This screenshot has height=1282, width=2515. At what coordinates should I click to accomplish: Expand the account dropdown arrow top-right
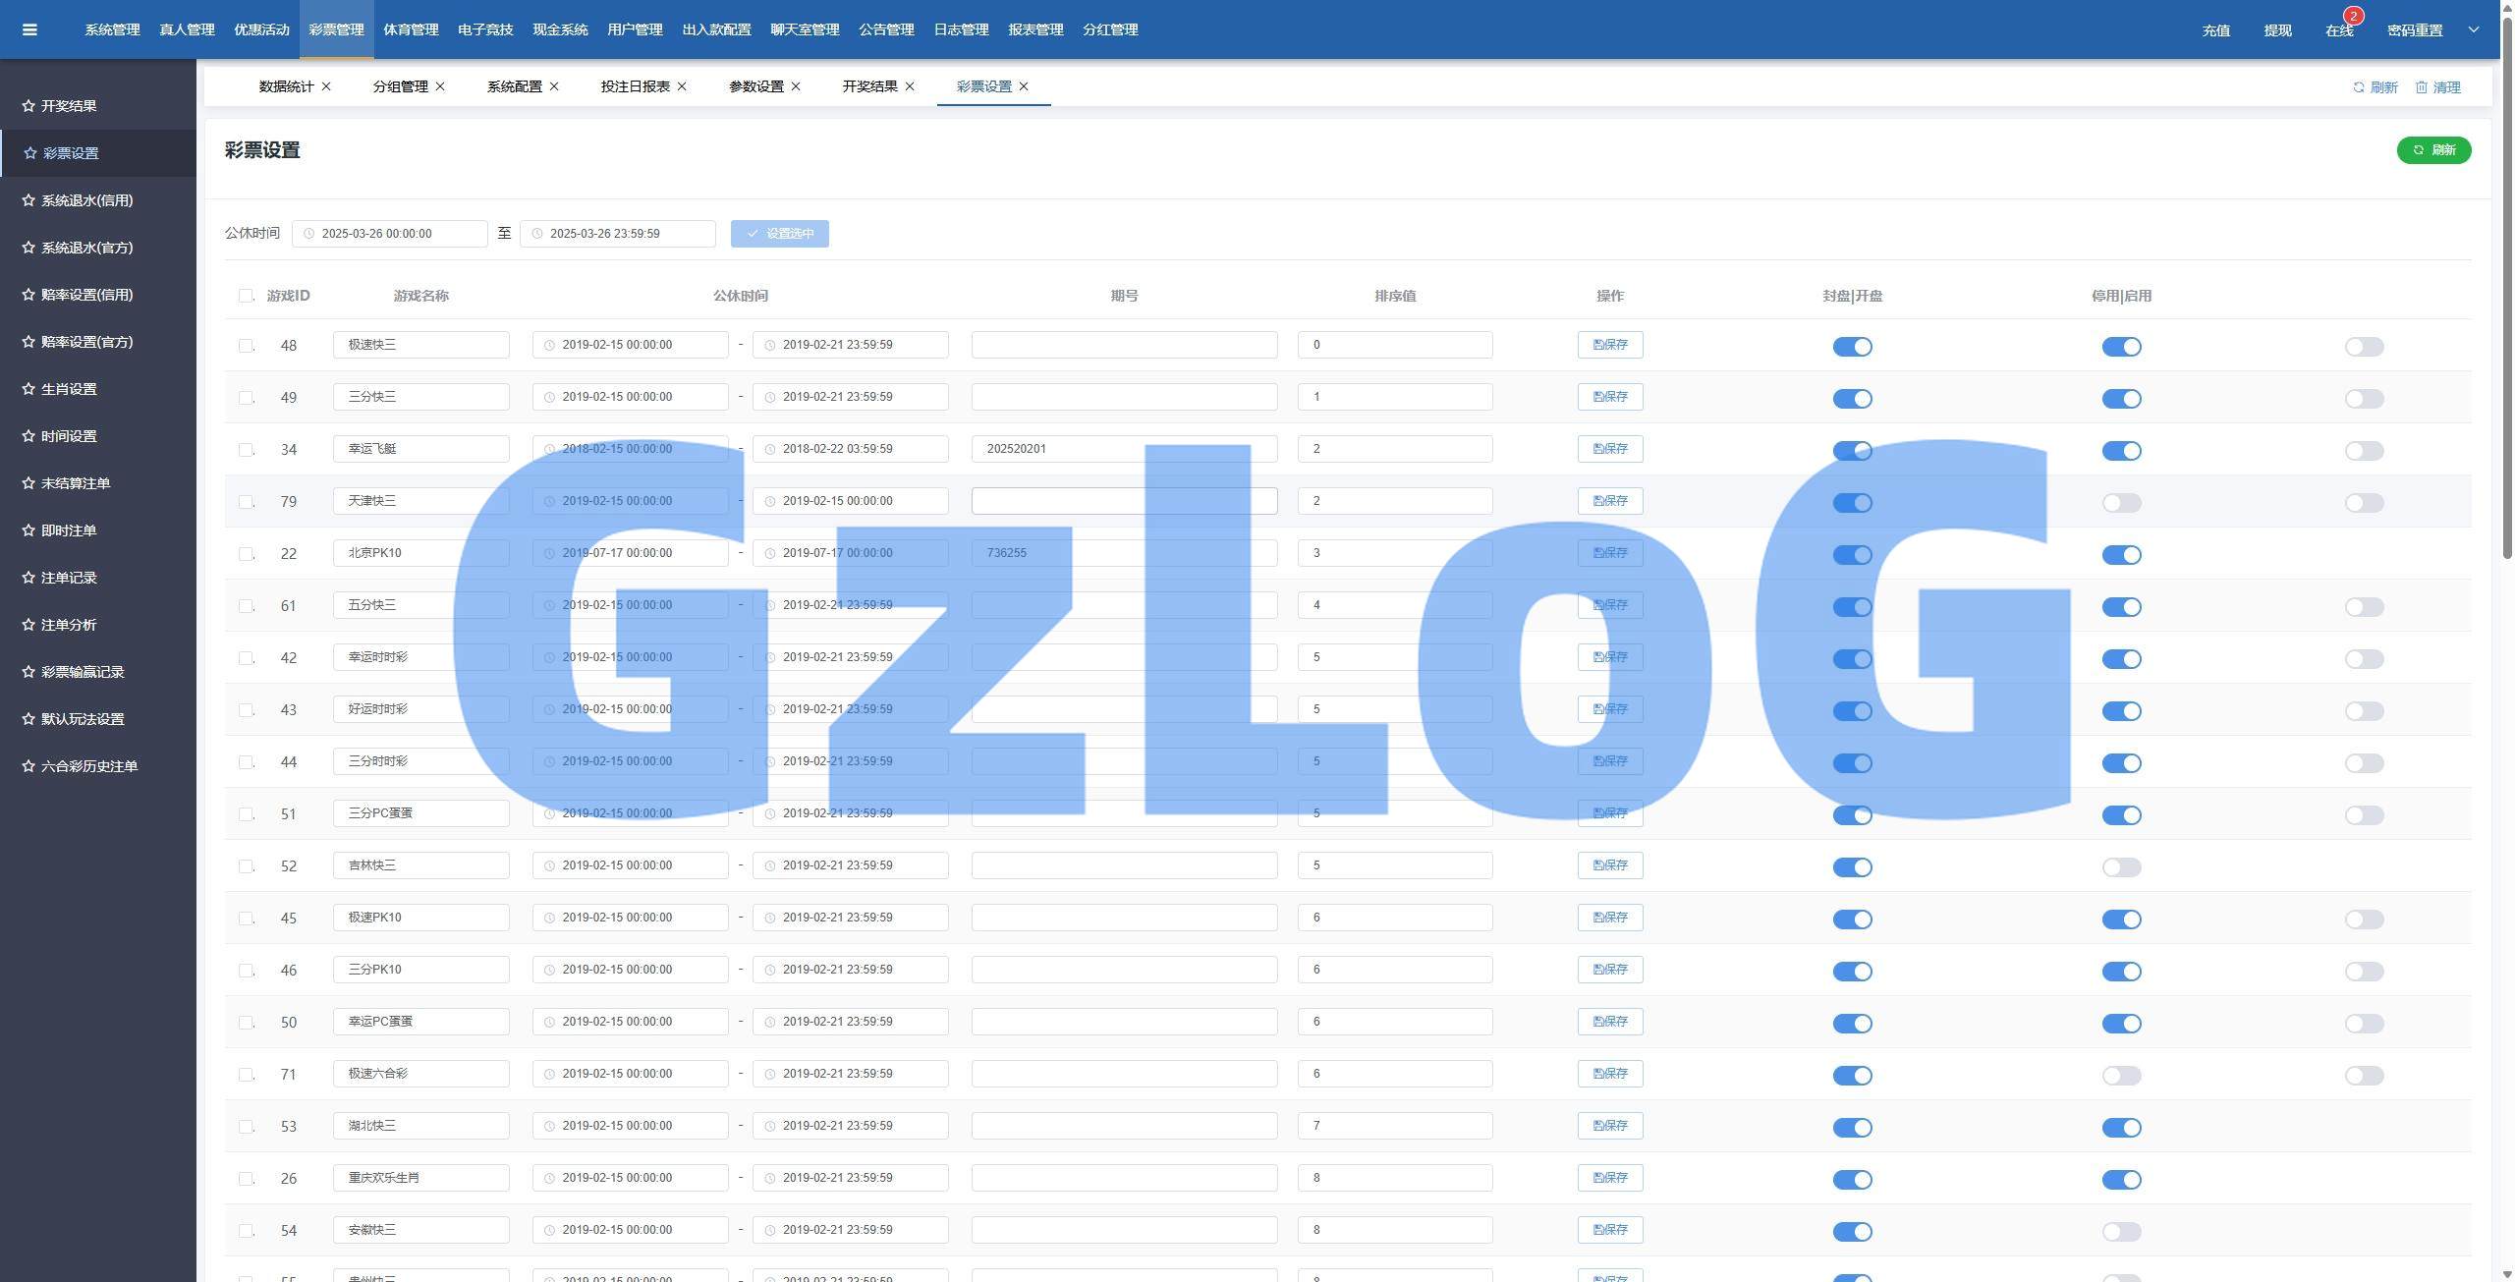coord(2474,29)
